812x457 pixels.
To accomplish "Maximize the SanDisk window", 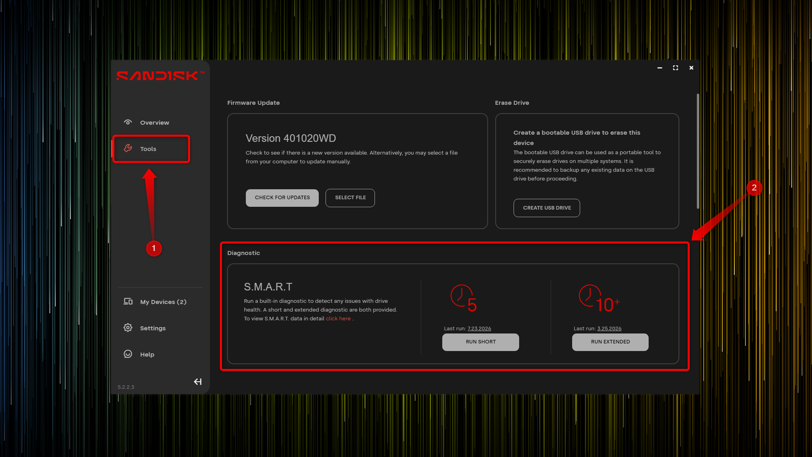I will point(675,68).
